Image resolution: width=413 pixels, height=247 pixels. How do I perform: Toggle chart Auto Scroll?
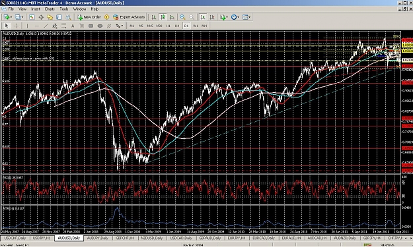point(203,17)
